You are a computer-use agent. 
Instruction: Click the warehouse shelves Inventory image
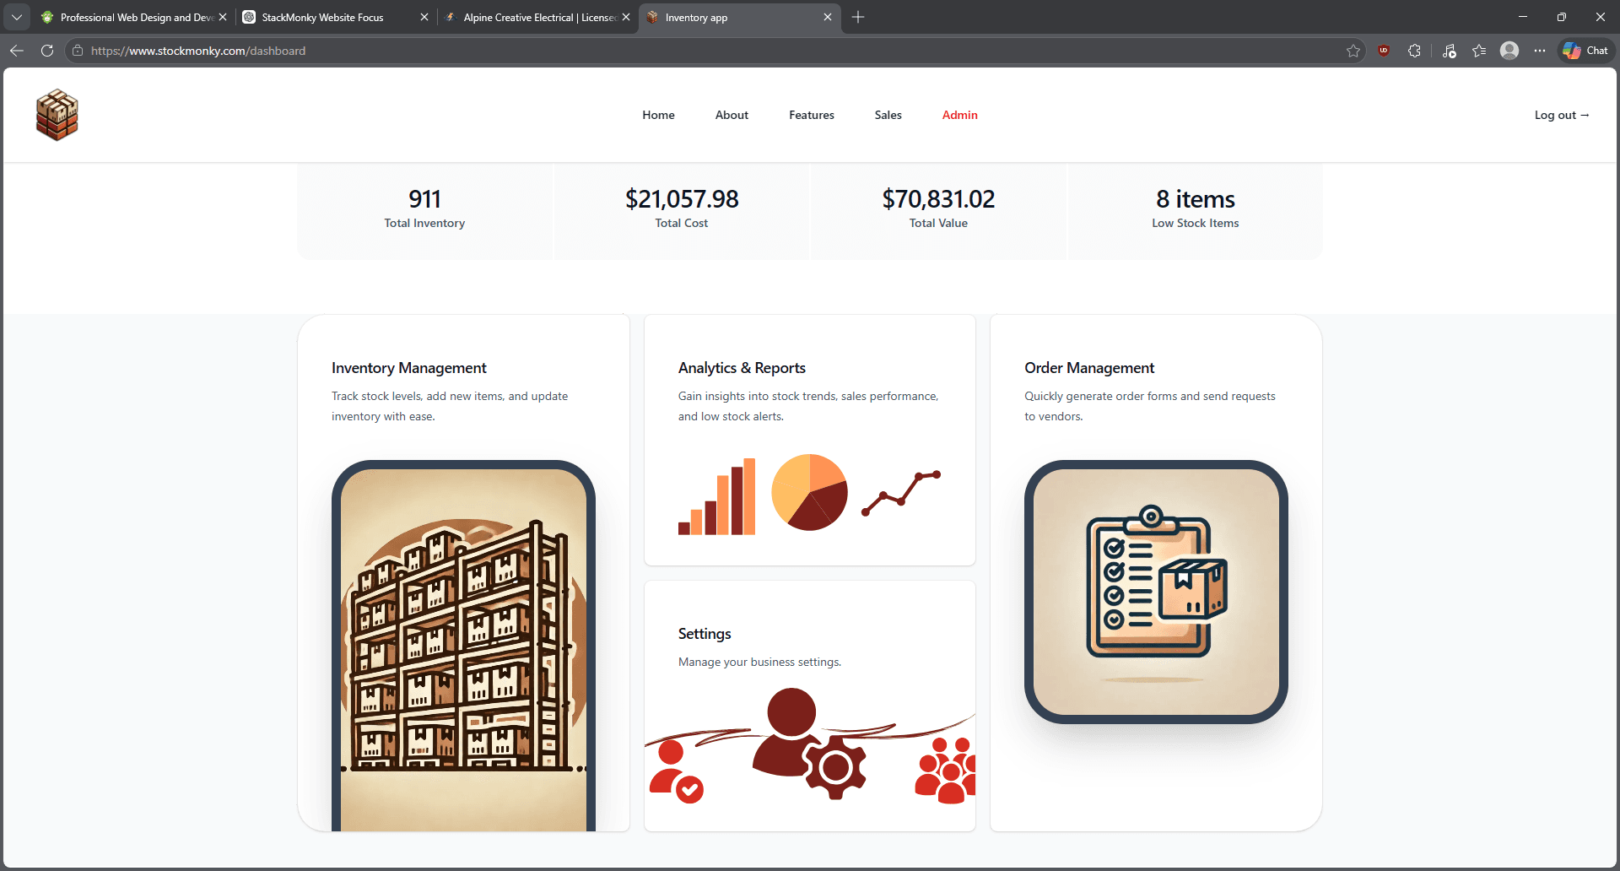[463, 646]
